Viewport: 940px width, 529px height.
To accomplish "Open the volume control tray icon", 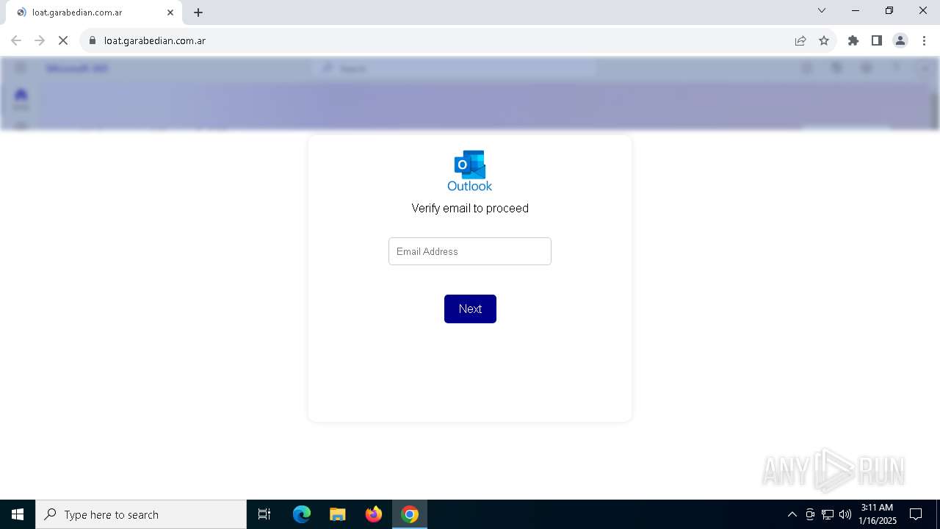I will [845, 514].
